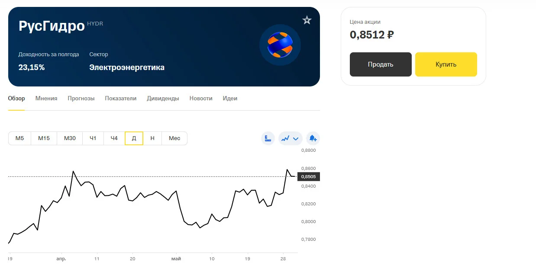536x278 pixels.
Task: Click the 0,8505 current price marker
Action: (x=309, y=176)
